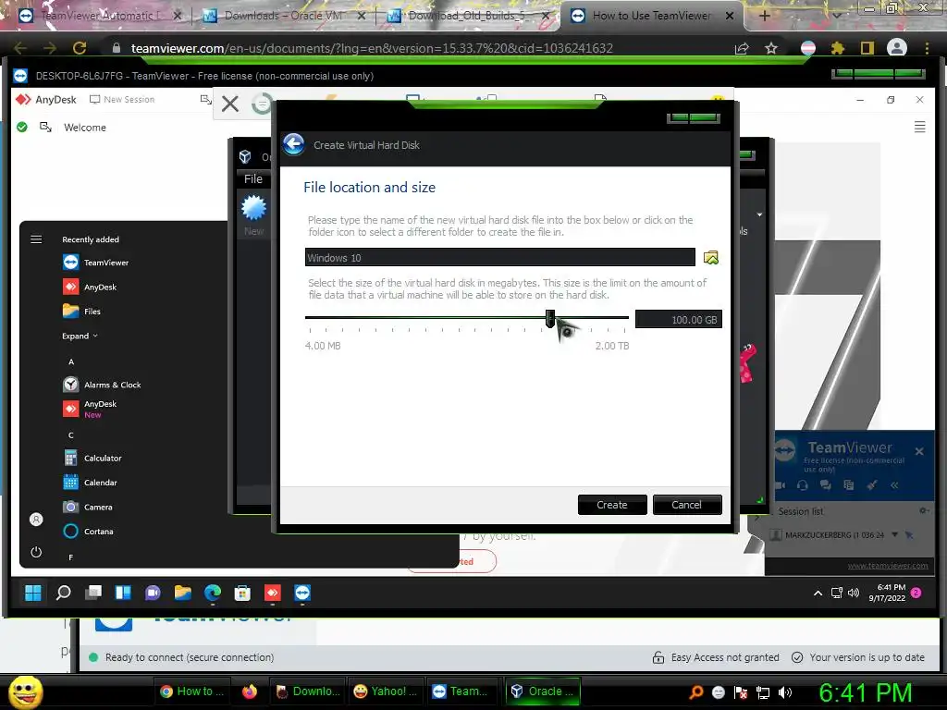947x710 pixels.
Task: Click the VirtualBox New machine icon
Action: [253, 214]
